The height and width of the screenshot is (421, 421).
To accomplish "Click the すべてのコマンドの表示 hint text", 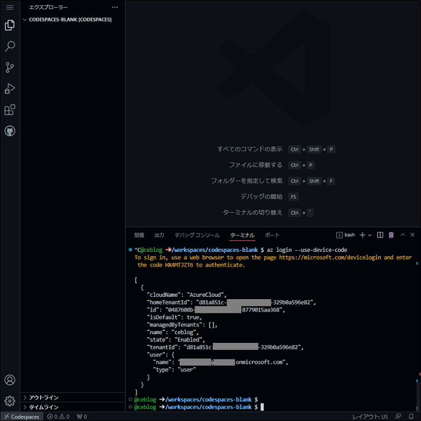I will click(x=250, y=149).
